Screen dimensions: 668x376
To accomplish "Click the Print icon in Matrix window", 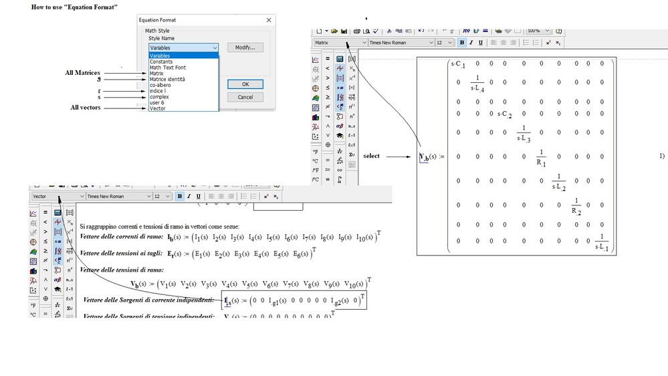I will coord(356,31).
